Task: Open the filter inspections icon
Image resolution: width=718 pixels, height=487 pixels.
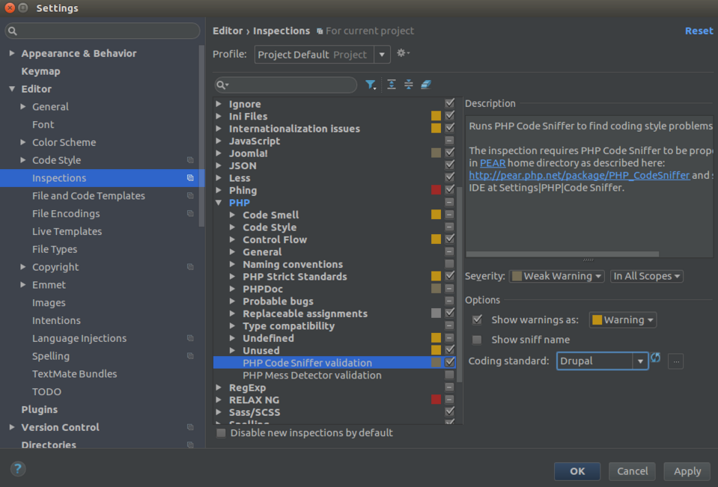Action: (371, 85)
